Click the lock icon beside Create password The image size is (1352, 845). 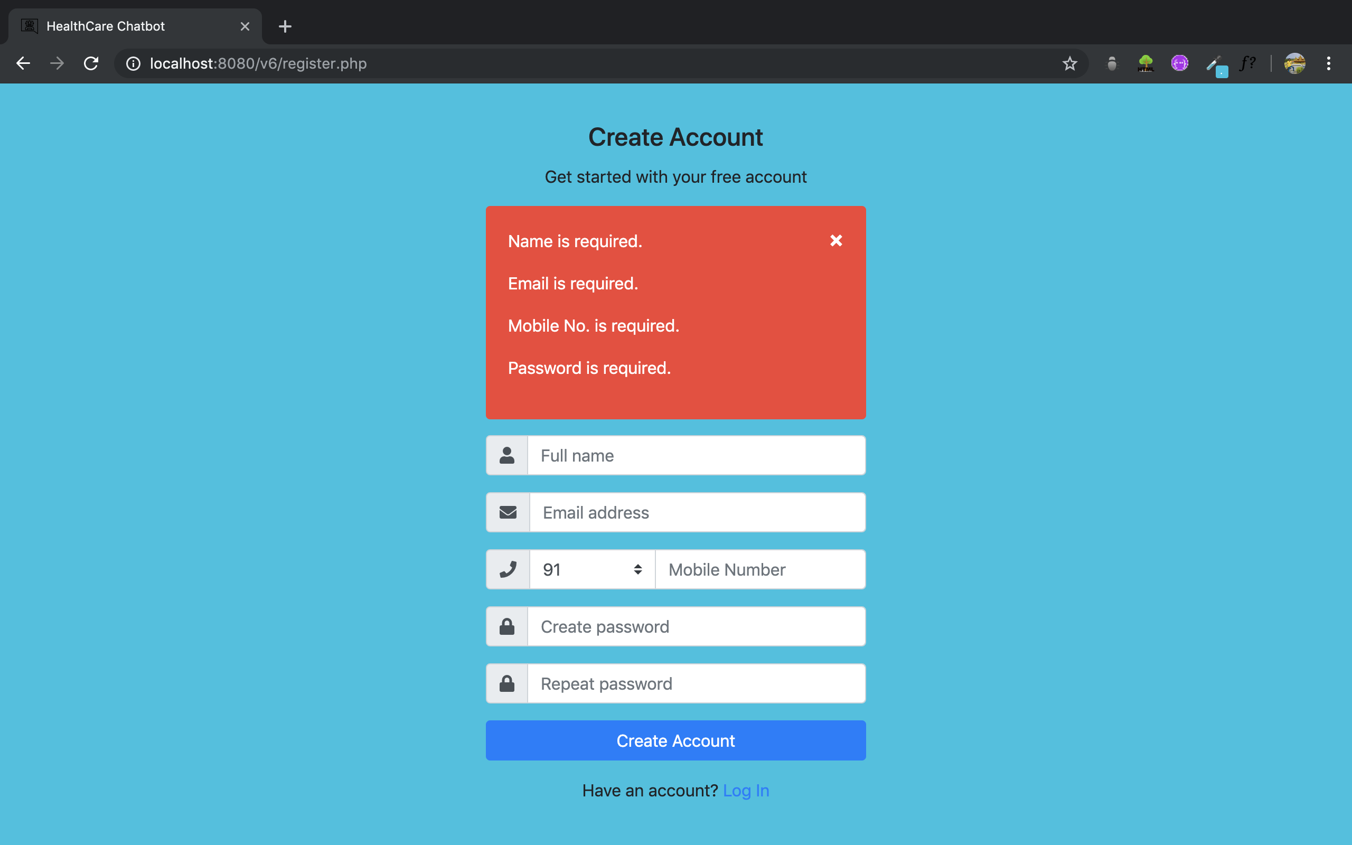pyautogui.click(x=506, y=626)
